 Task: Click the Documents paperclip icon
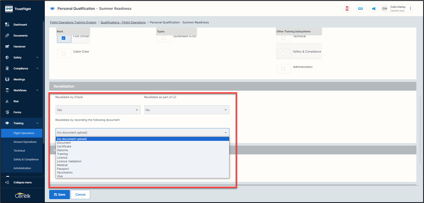click(7, 35)
